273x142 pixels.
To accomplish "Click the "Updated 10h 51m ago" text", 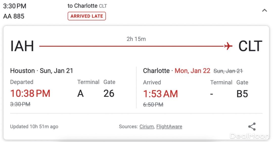I will coord(34,127).
